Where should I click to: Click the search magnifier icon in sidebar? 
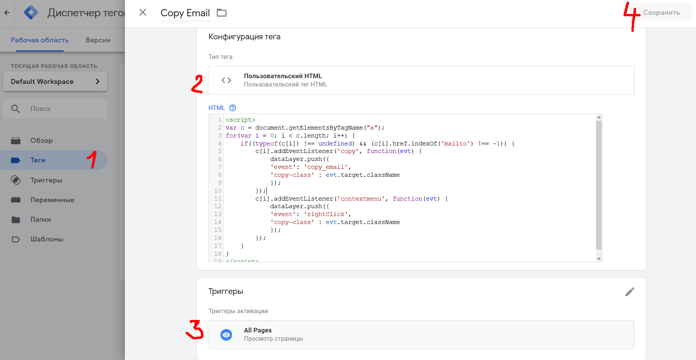[x=15, y=109]
